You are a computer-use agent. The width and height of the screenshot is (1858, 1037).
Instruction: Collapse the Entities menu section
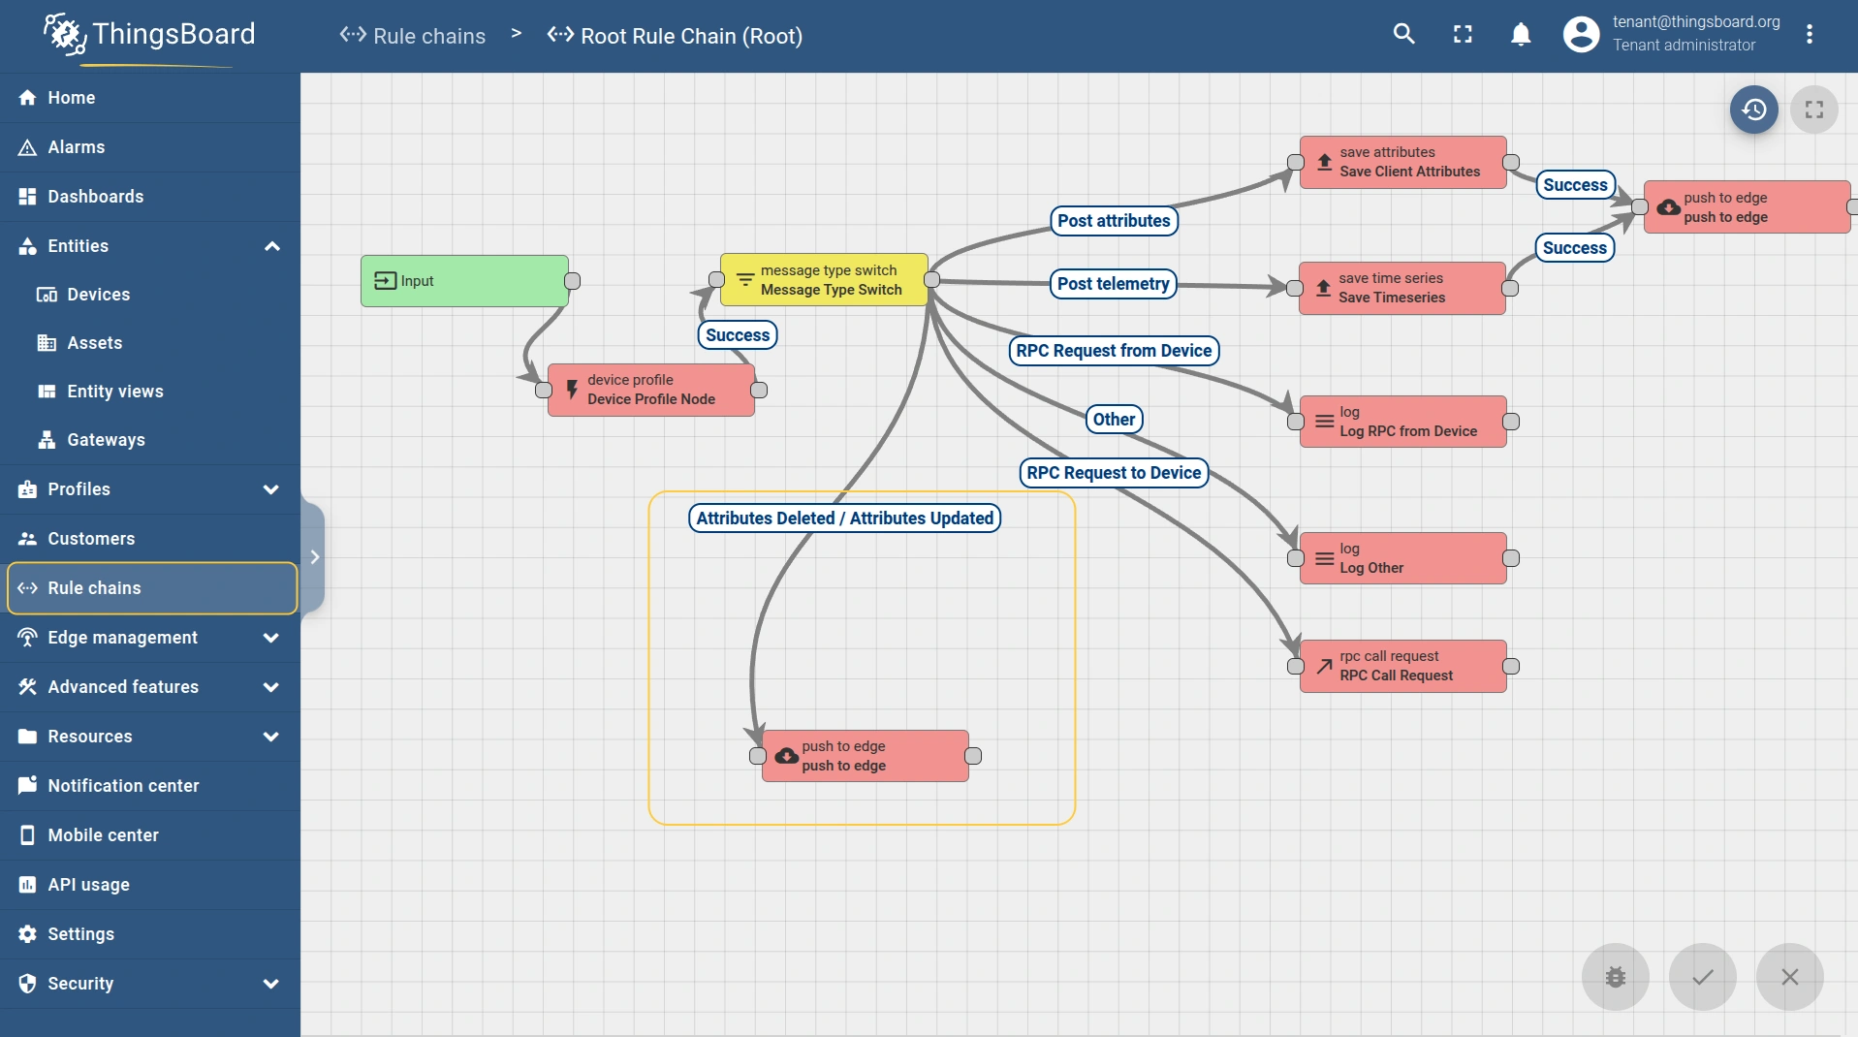tap(271, 246)
